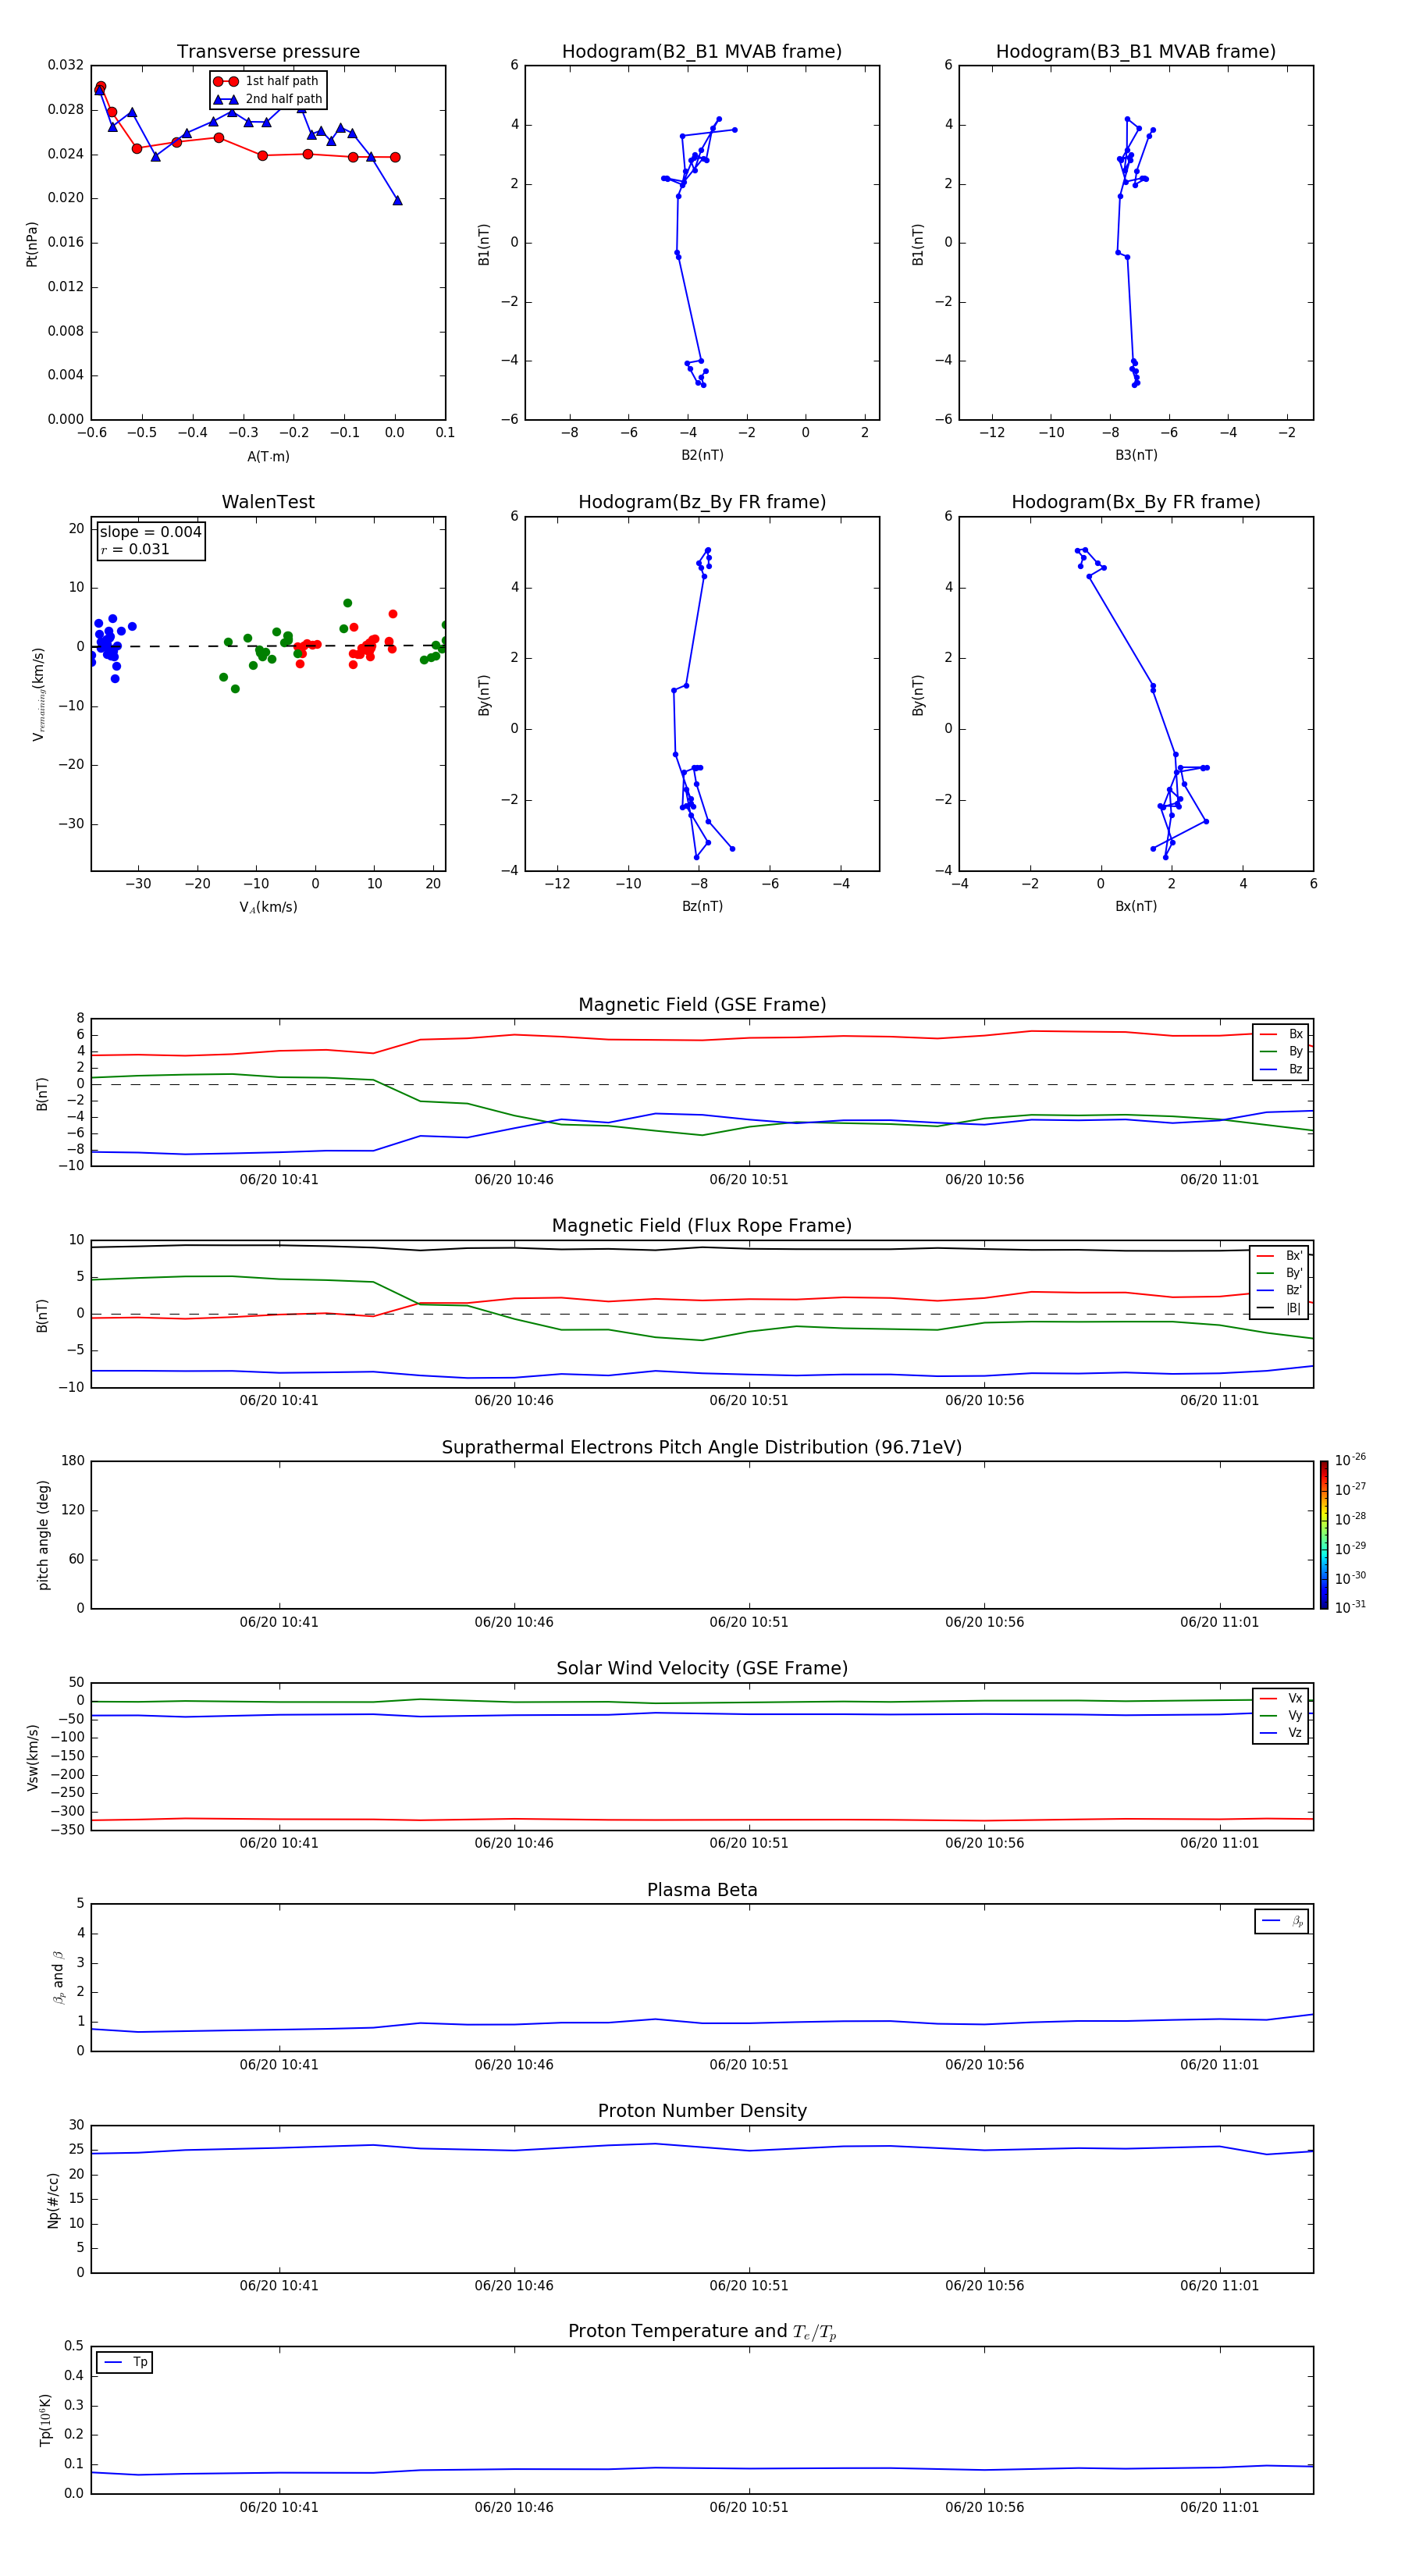The height and width of the screenshot is (2576, 1405).
Task: Click the Magnetic Field (Flux Rope Frame) title
Action: coord(702,1226)
